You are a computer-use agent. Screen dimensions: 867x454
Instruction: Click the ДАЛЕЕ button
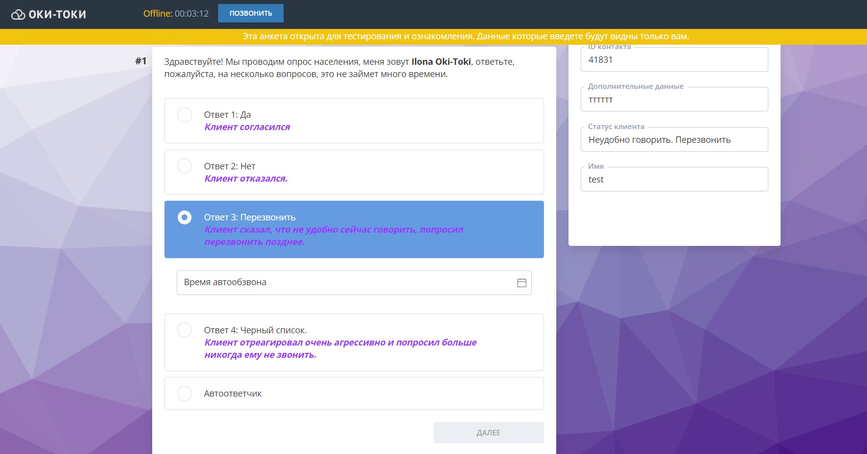pyautogui.click(x=488, y=432)
